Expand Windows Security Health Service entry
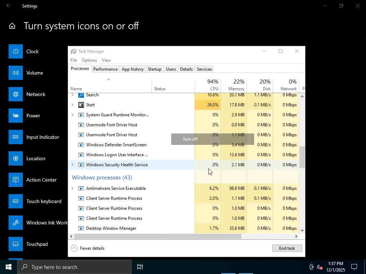Viewport: 366px width, 274px height. (73, 165)
